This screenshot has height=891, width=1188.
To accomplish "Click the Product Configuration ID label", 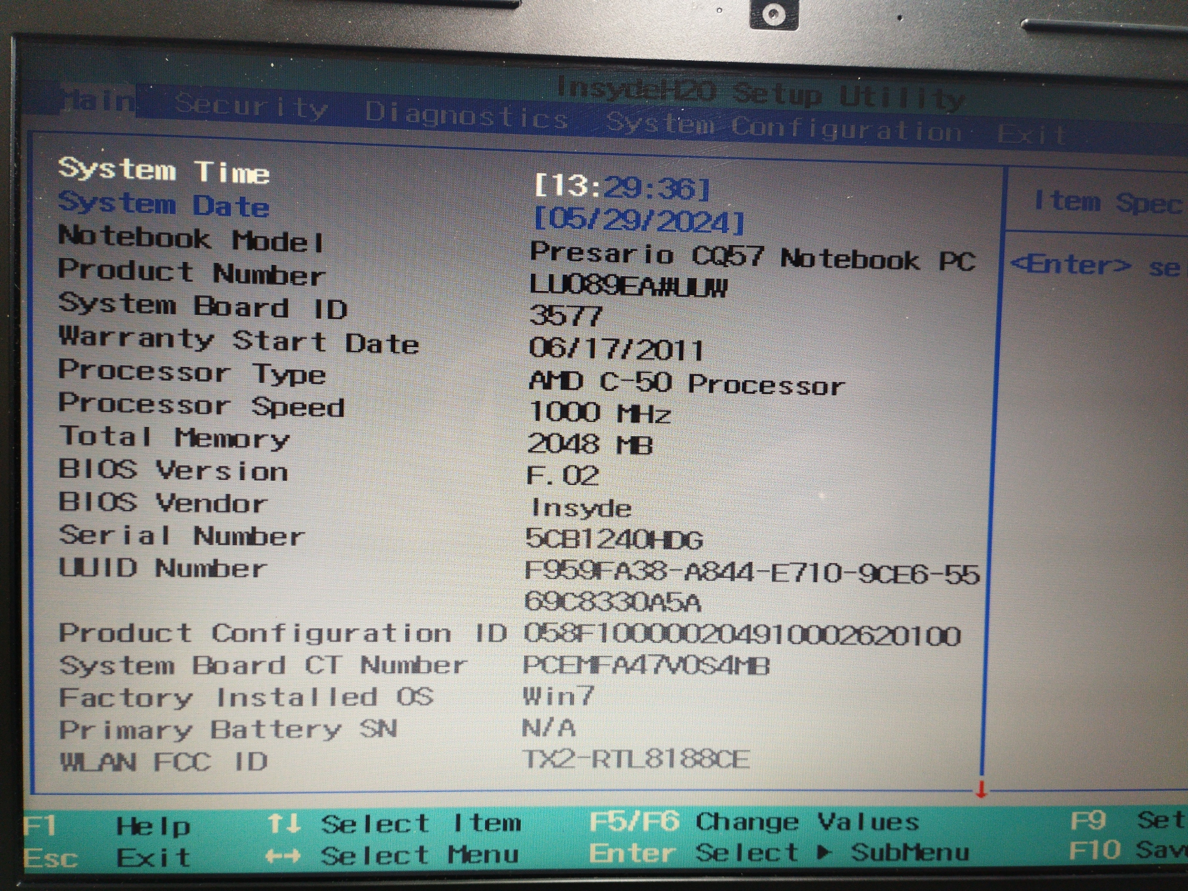I will (283, 633).
